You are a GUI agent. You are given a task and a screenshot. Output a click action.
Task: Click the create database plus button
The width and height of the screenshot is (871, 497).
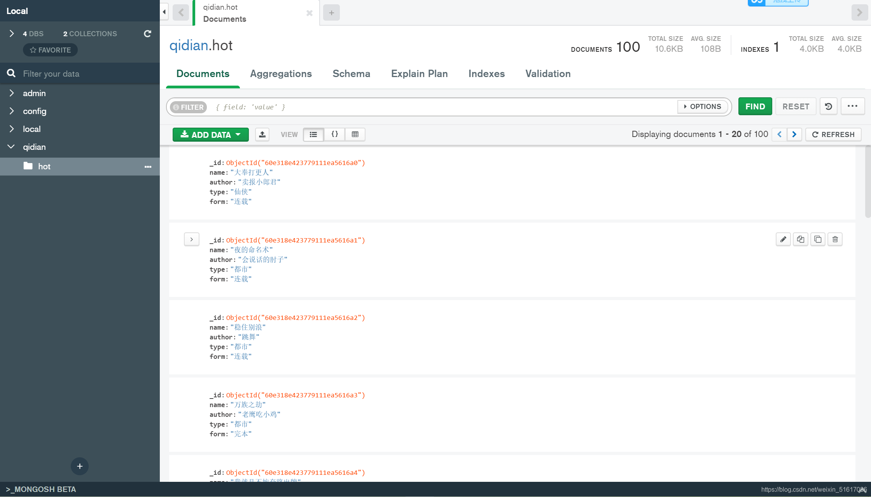click(x=80, y=466)
